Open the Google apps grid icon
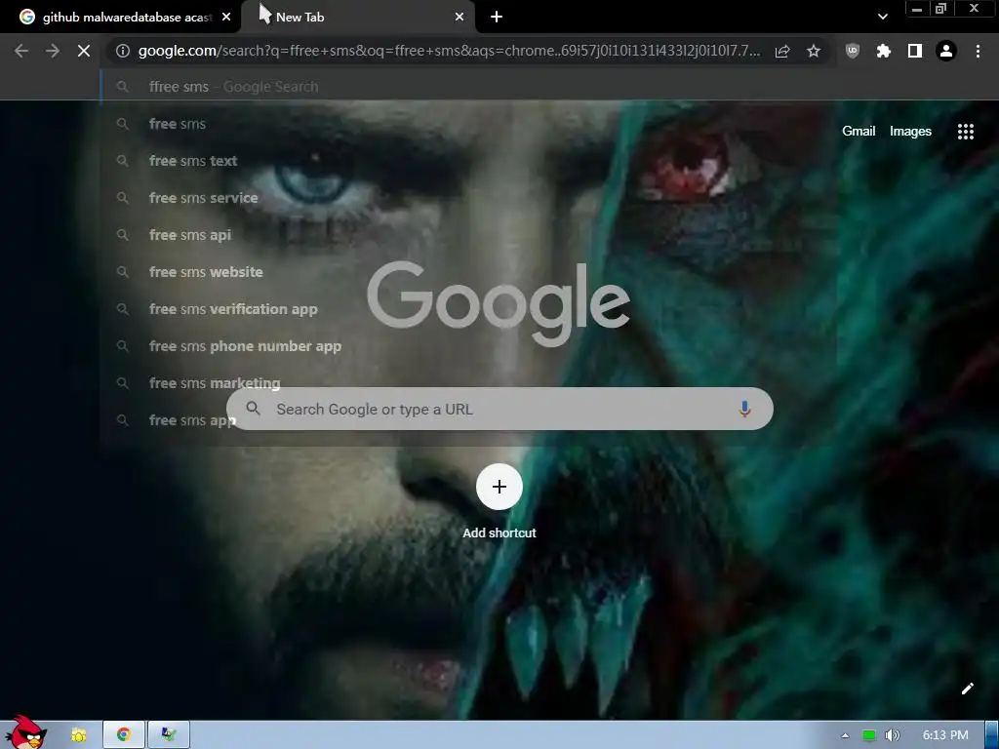 (x=965, y=132)
